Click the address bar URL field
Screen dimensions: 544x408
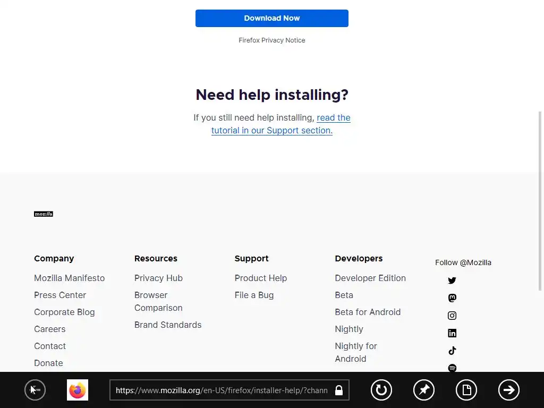click(x=229, y=390)
